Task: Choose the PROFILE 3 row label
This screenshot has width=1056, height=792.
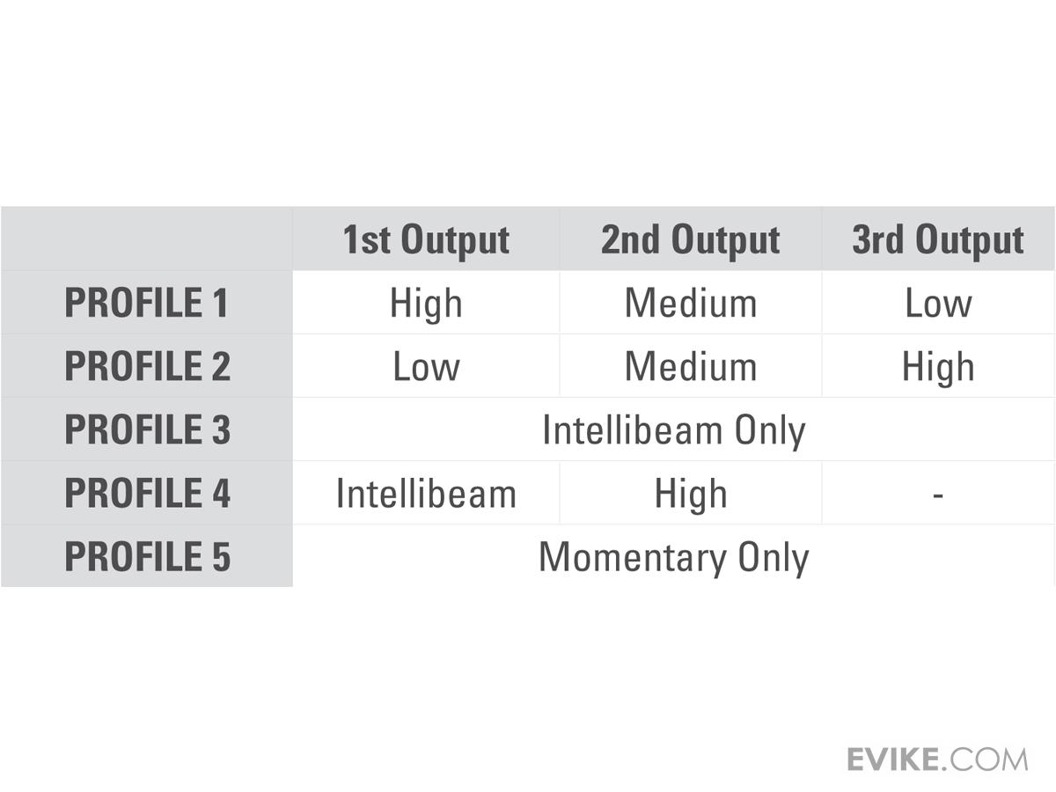Action: 147,429
